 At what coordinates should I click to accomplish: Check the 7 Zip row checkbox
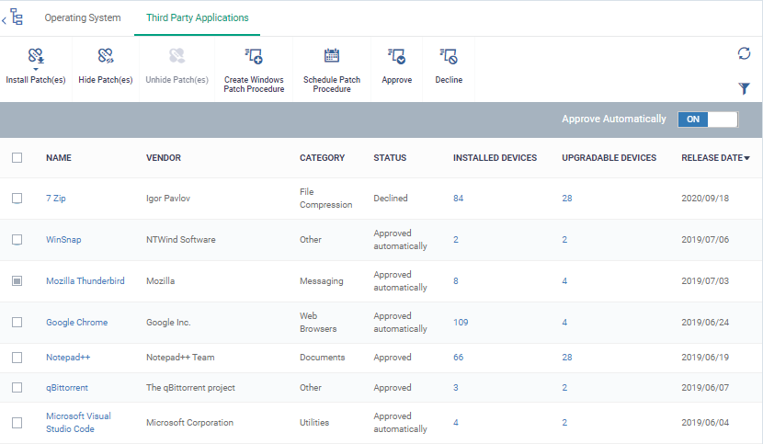(17, 199)
